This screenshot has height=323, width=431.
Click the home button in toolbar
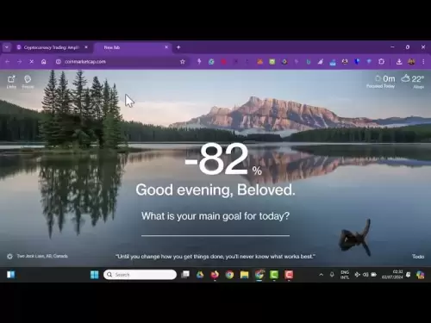click(x=44, y=62)
